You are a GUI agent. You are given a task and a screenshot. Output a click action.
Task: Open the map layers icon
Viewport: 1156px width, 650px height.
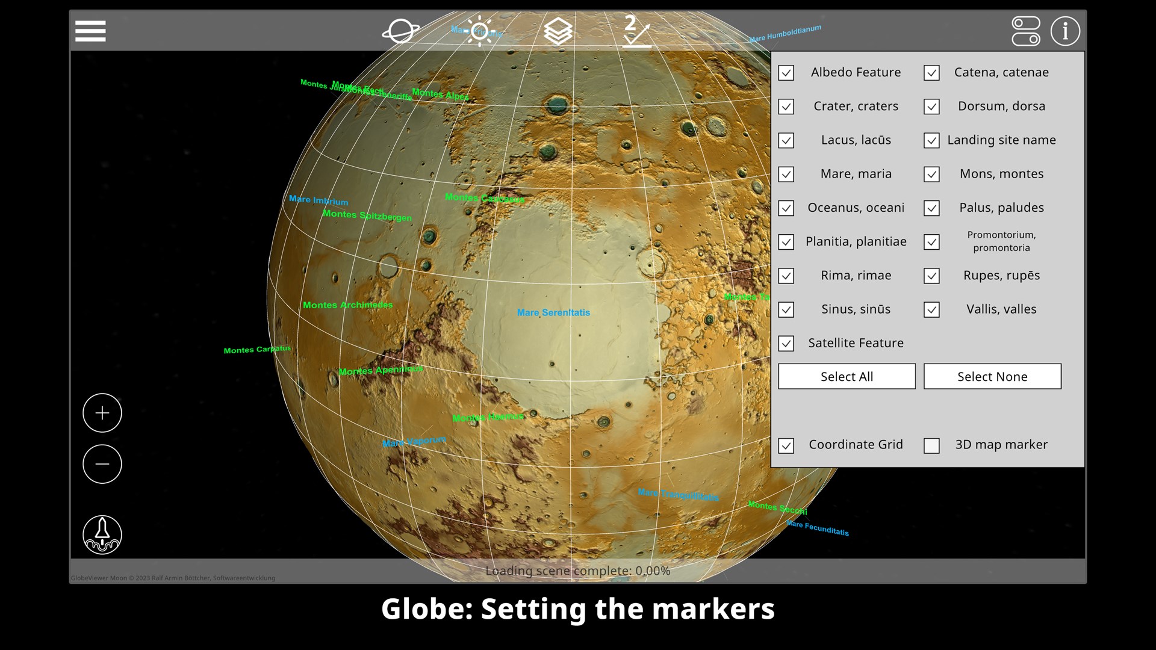coord(558,31)
